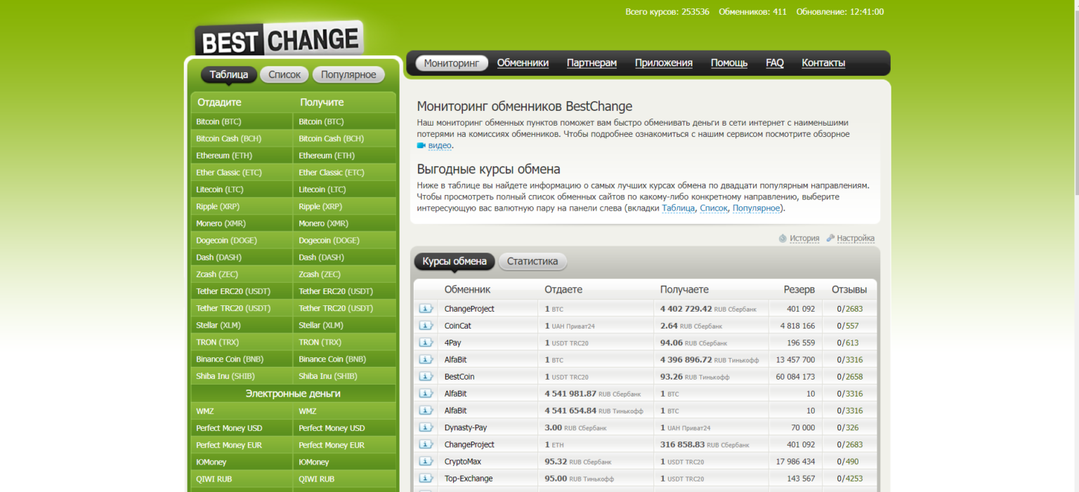Image resolution: width=1079 pixels, height=492 pixels.
Task: Select Stellar (XLM) in Отдадите column
Action: pos(242,326)
